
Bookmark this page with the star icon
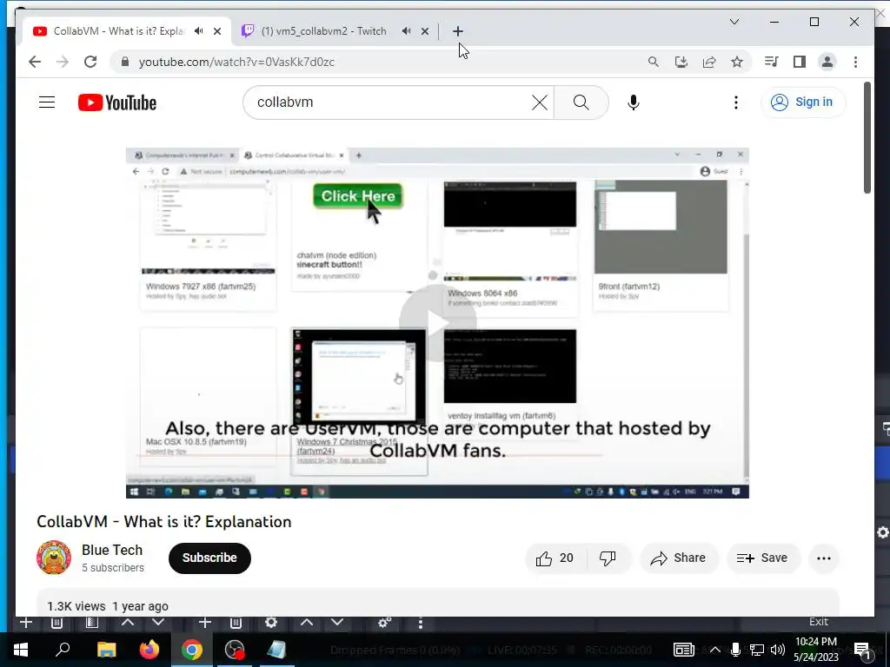(737, 62)
